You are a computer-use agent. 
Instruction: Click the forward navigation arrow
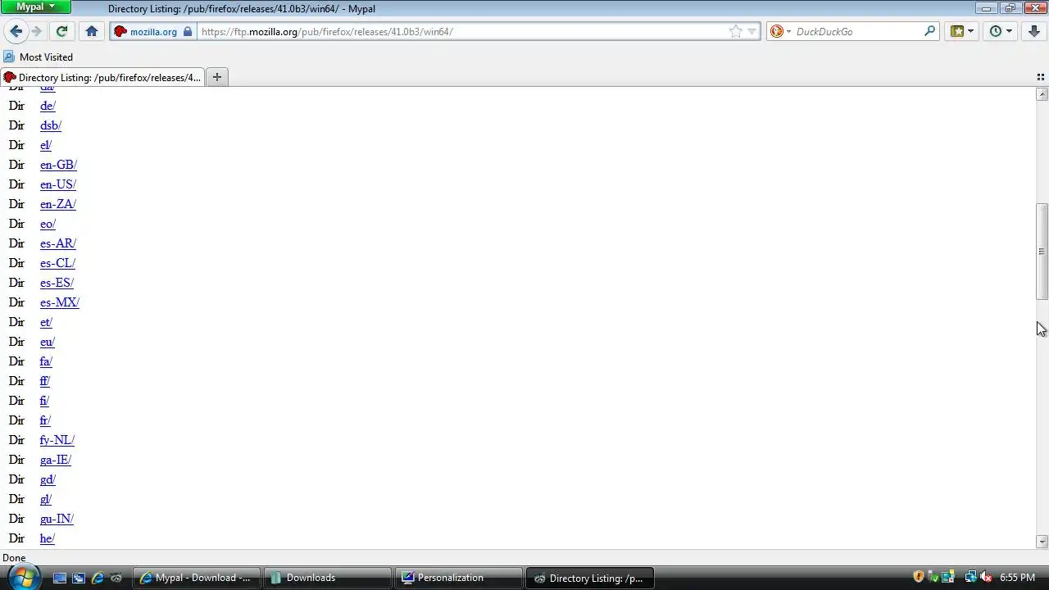[37, 31]
